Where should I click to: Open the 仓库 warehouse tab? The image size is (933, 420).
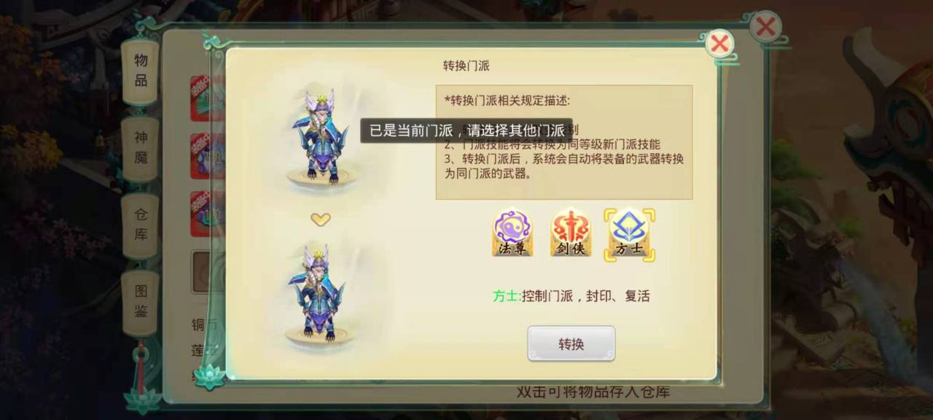141,225
